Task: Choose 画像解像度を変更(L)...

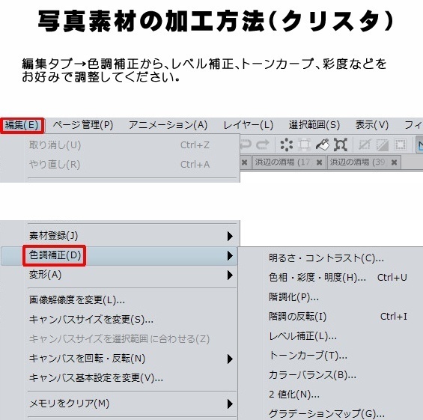Action: [x=120, y=300]
